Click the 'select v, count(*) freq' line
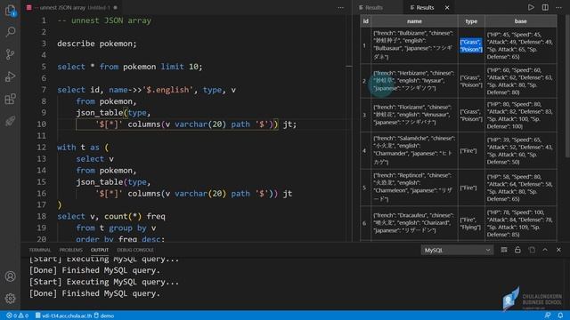The height and width of the screenshot is (320, 570). tap(111, 216)
